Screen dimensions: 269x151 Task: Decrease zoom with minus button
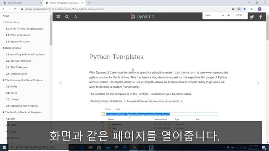(x=223, y=16)
